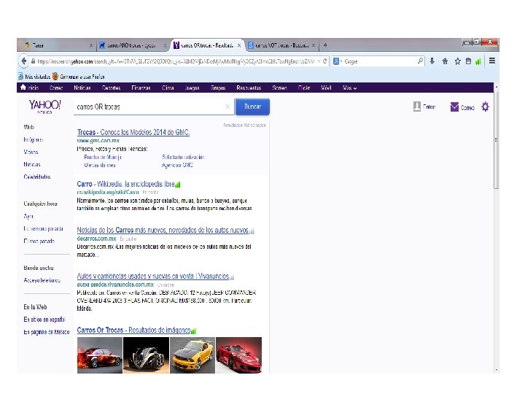525x394 pixels.
Task: Open the downloads arrow icon
Action: (432, 61)
